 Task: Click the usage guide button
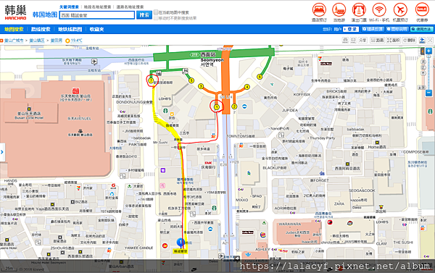tap(422, 29)
